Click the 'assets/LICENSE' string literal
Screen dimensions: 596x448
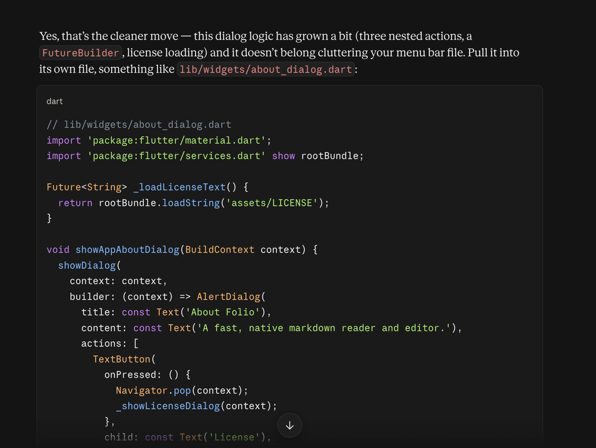(x=272, y=203)
